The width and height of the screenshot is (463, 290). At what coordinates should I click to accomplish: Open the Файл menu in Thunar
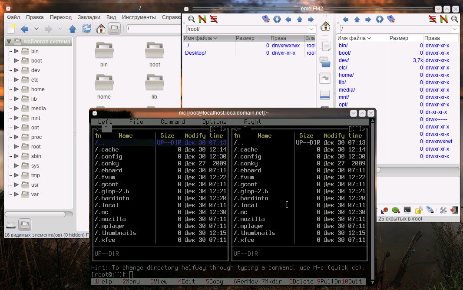pyautogui.click(x=13, y=17)
